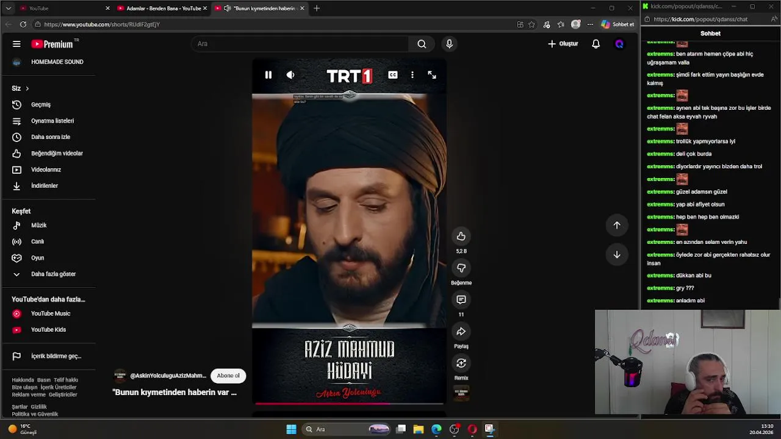781x439 pixels.
Task: Subscribe with Abone ol button
Action: pyautogui.click(x=228, y=376)
